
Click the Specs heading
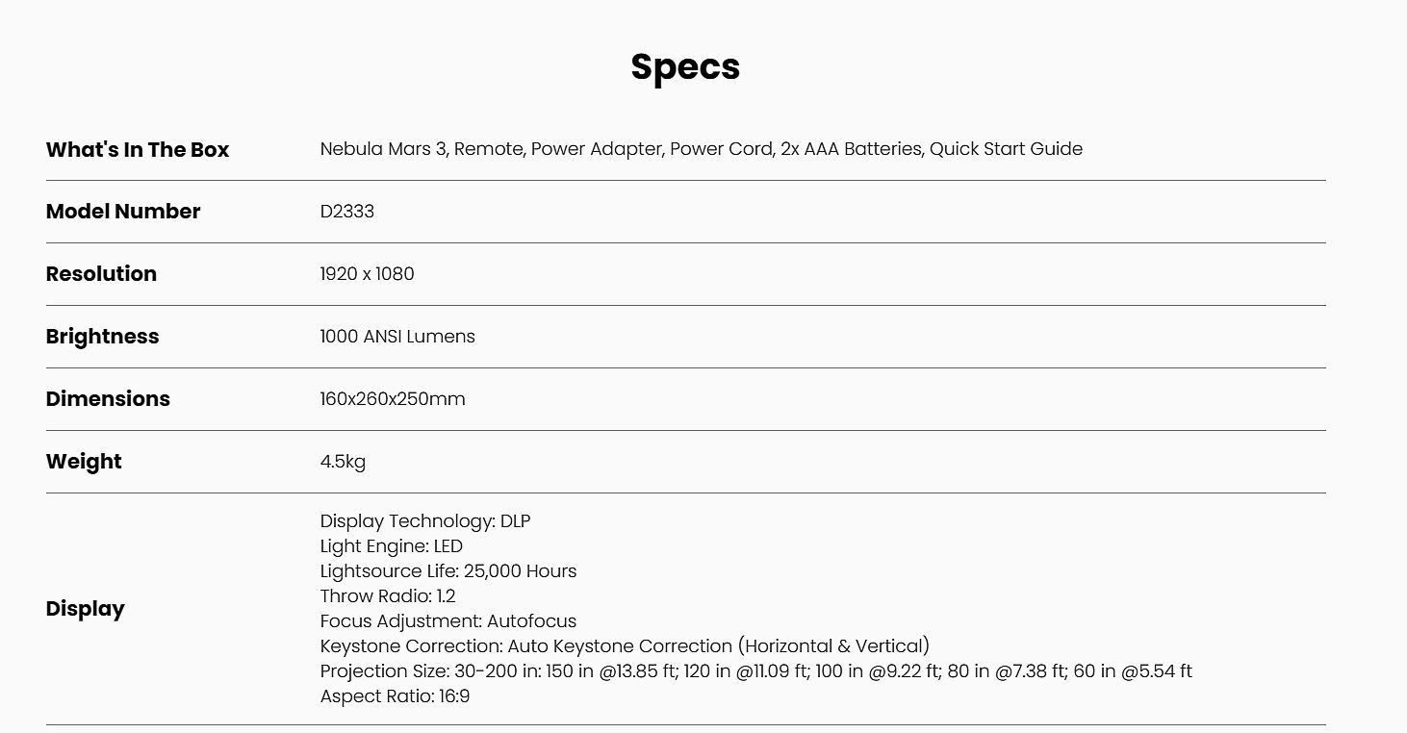point(685,66)
